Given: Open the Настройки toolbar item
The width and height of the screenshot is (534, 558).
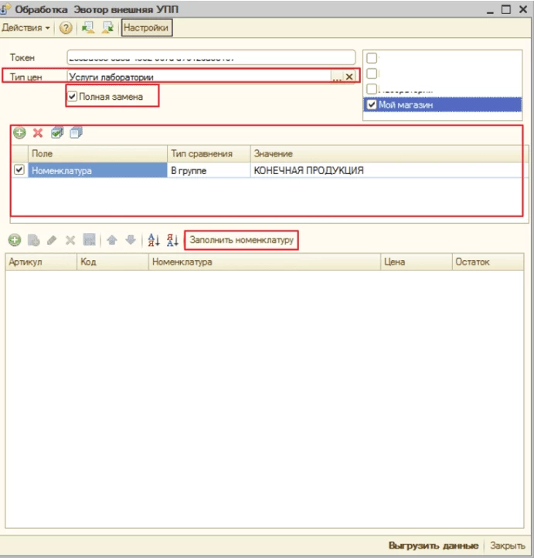Looking at the screenshot, I should pos(146,28).
